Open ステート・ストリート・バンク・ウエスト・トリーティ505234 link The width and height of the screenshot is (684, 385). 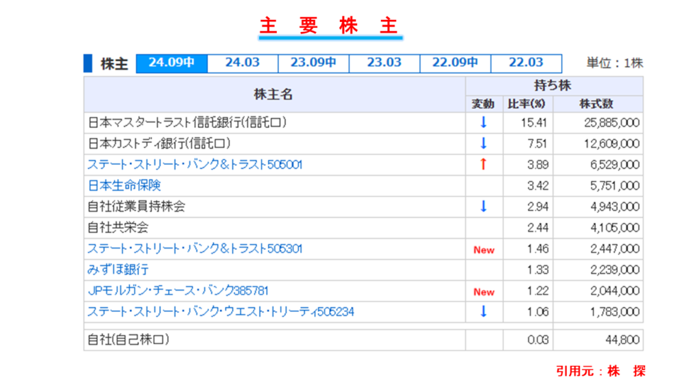coord(221,312)
